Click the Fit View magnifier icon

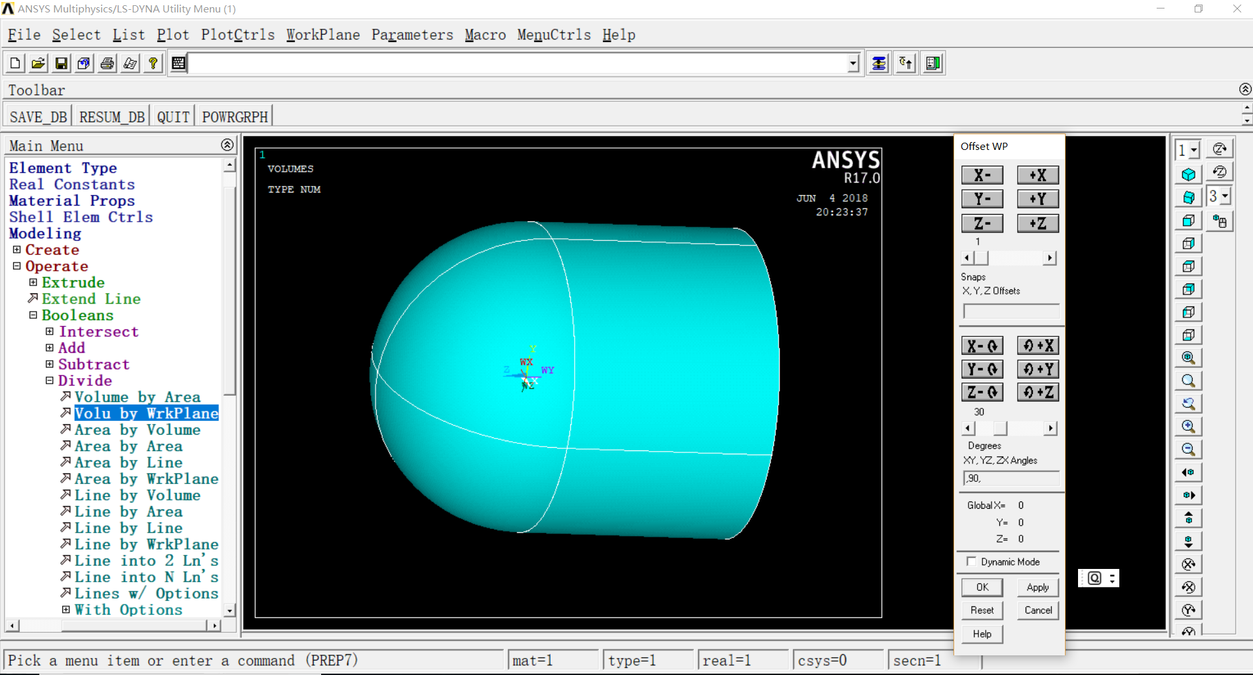point(1188,358)
